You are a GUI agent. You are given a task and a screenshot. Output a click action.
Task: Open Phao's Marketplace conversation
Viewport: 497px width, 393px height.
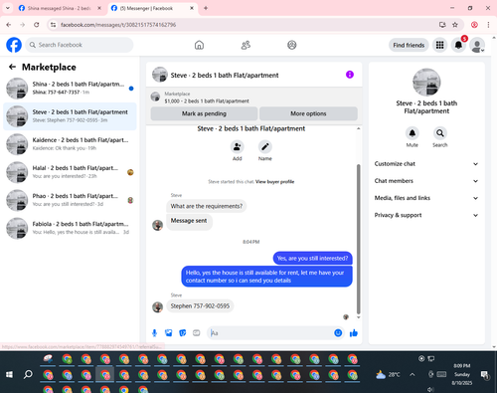pyautogui.click(x=70, y=200)
